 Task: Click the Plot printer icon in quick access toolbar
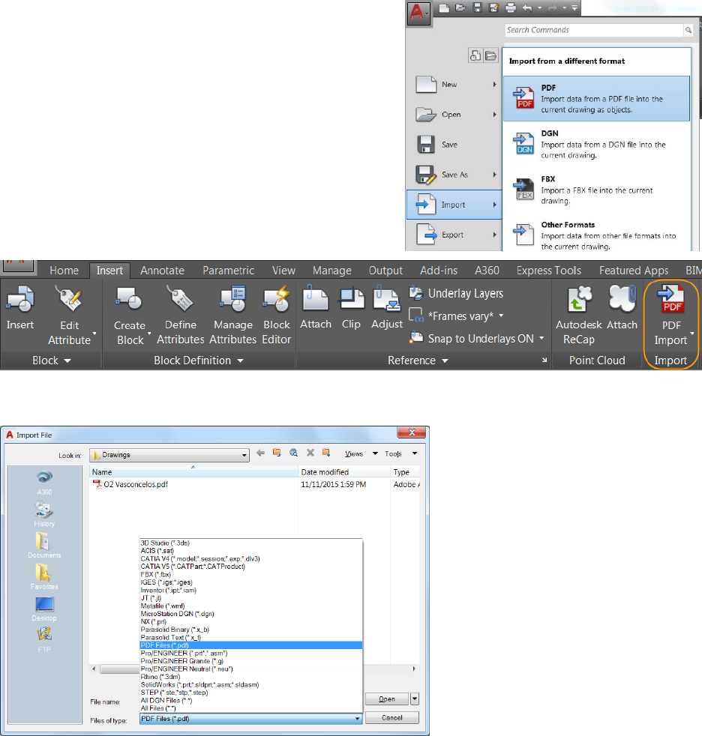[511, 8]
